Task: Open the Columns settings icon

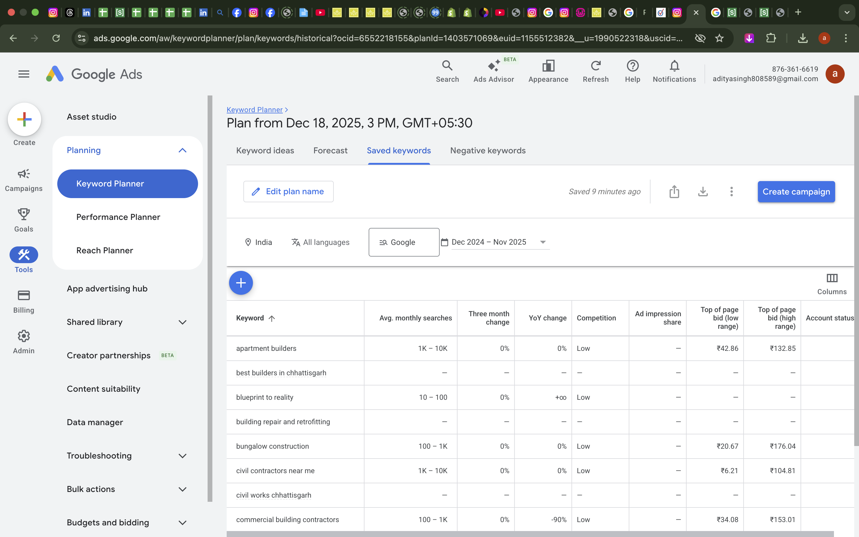Action: pyautogui.click(x=832, y=283)
